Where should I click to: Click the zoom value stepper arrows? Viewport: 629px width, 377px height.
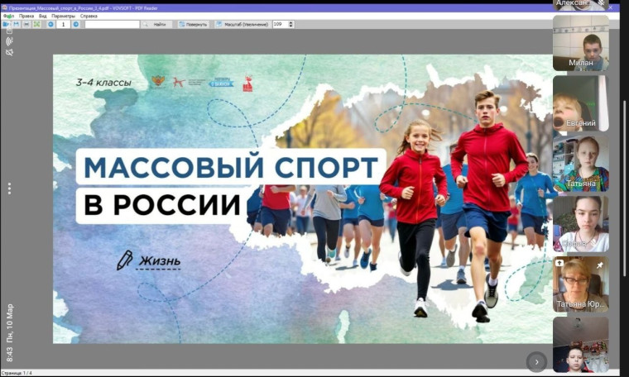pos(291,25)
